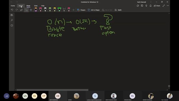Open the Home ribbon tab
The width and height of the screenshot is (179, 101).
tap(13, 6)
